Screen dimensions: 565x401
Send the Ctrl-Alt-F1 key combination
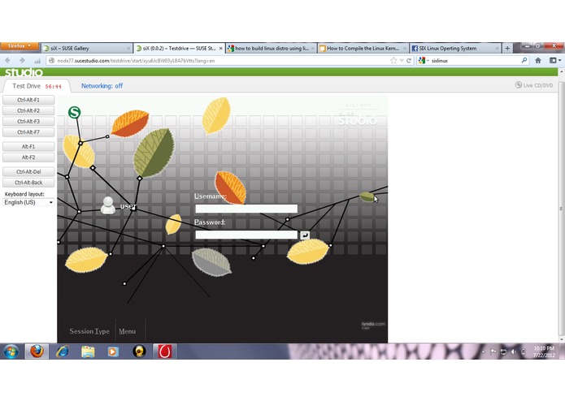point(28,100)
